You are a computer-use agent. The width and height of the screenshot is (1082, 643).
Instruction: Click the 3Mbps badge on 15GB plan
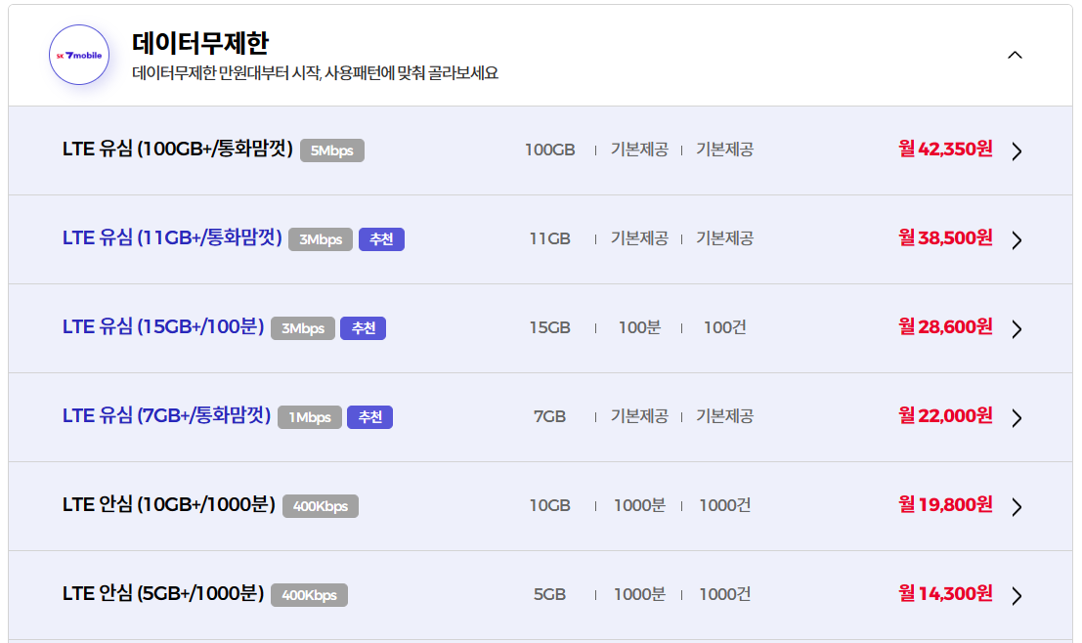tap(302, 328)
